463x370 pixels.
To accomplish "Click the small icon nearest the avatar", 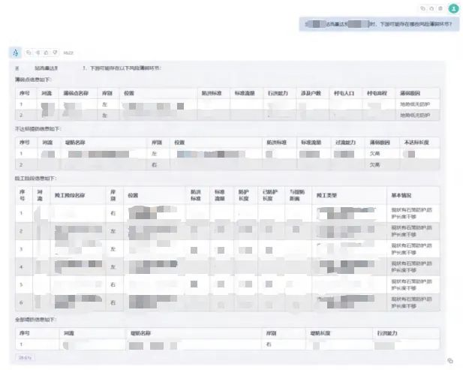I will 439,8.
